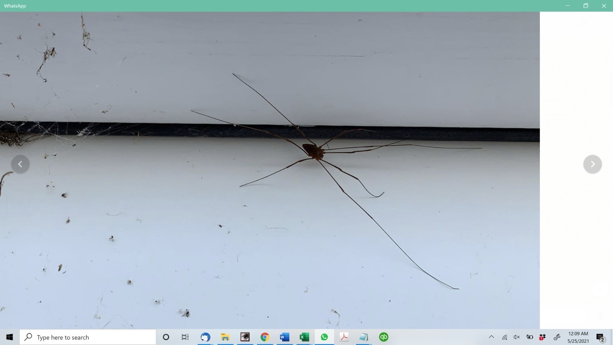Open the Windows Start menu
The width and height of the screenshot is (613, 345).
click(x=10, y=337)
